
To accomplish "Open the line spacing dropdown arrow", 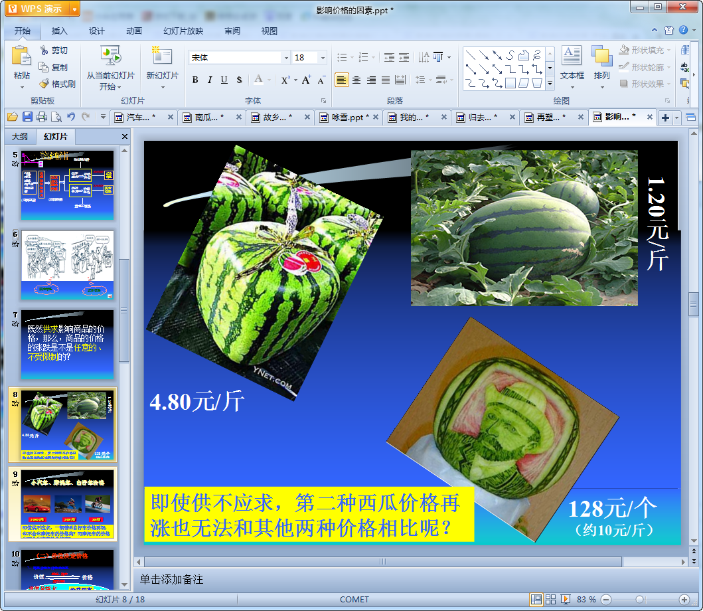I will [430, 80].
